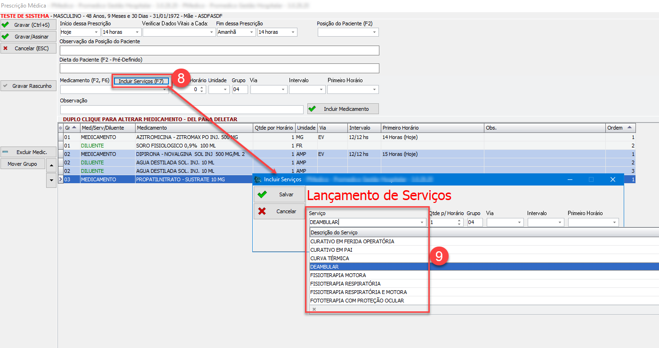Click Cancelar in Incluir Serviços dialog

pos(280,211)
